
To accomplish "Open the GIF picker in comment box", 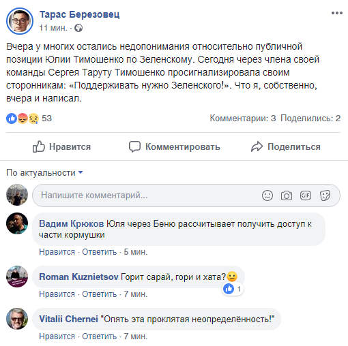I will (306, 195).
